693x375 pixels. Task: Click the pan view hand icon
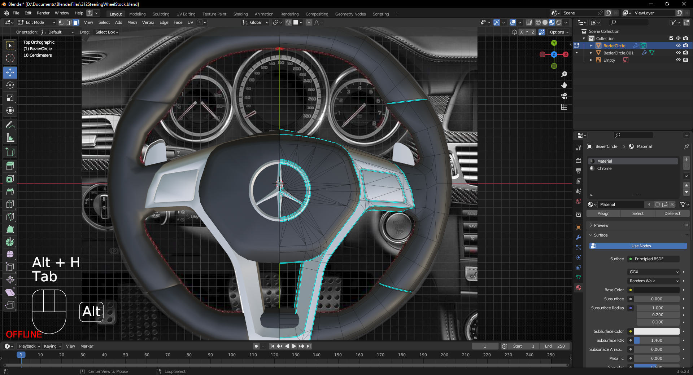564,85
